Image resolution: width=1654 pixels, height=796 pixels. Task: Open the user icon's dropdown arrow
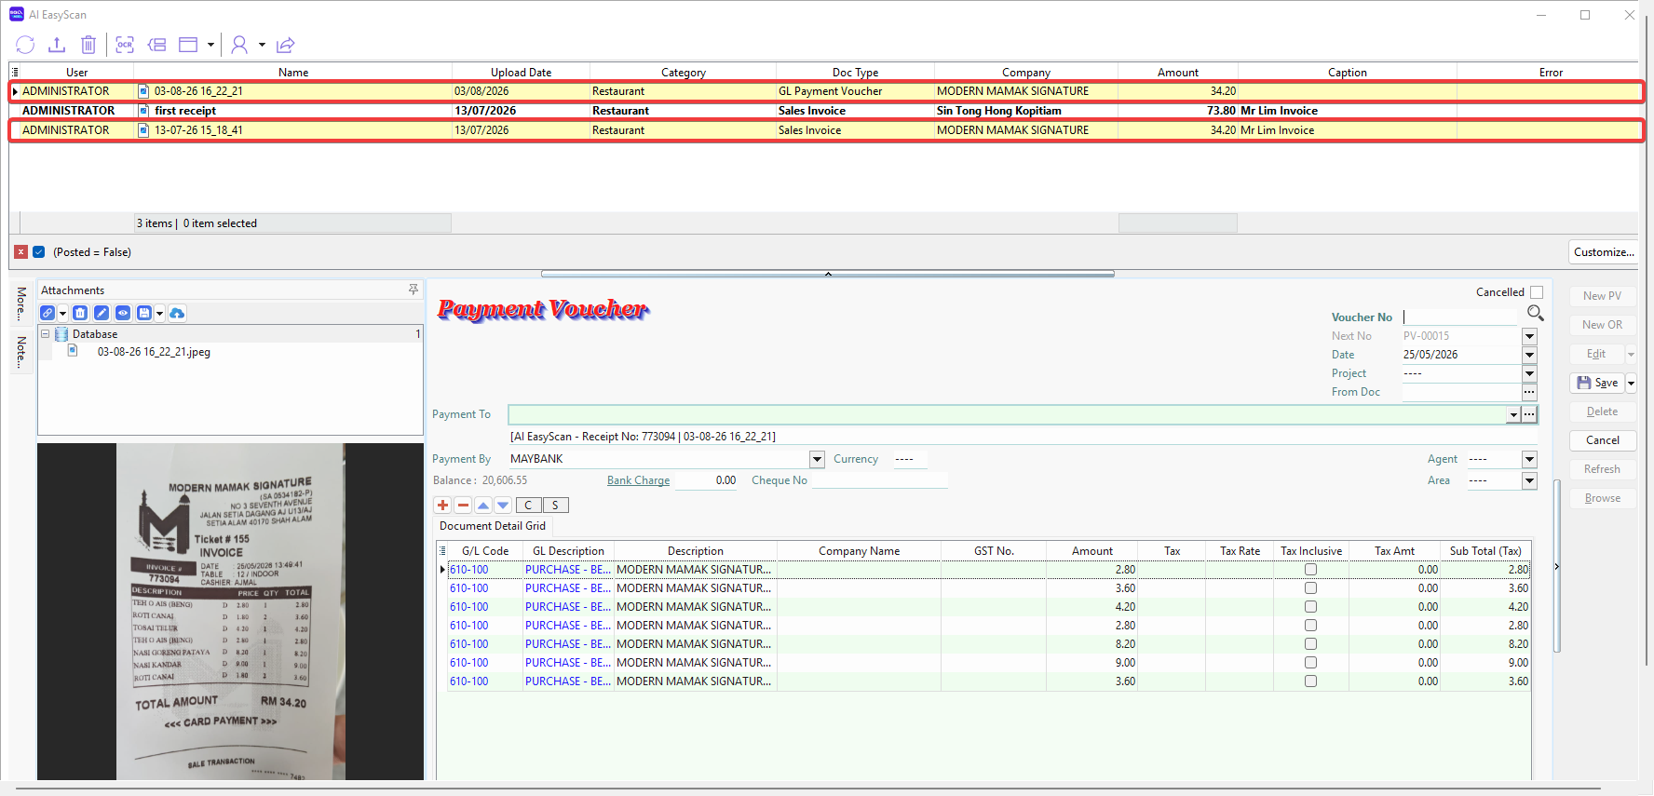pos(262,45)
